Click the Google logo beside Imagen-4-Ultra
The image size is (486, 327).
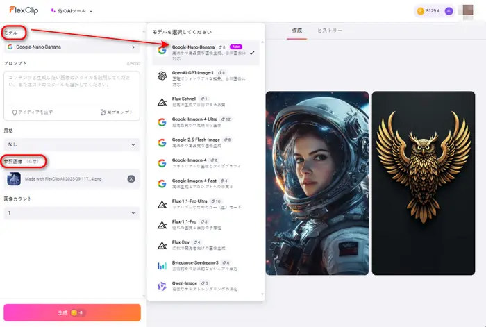pos(162,122)
